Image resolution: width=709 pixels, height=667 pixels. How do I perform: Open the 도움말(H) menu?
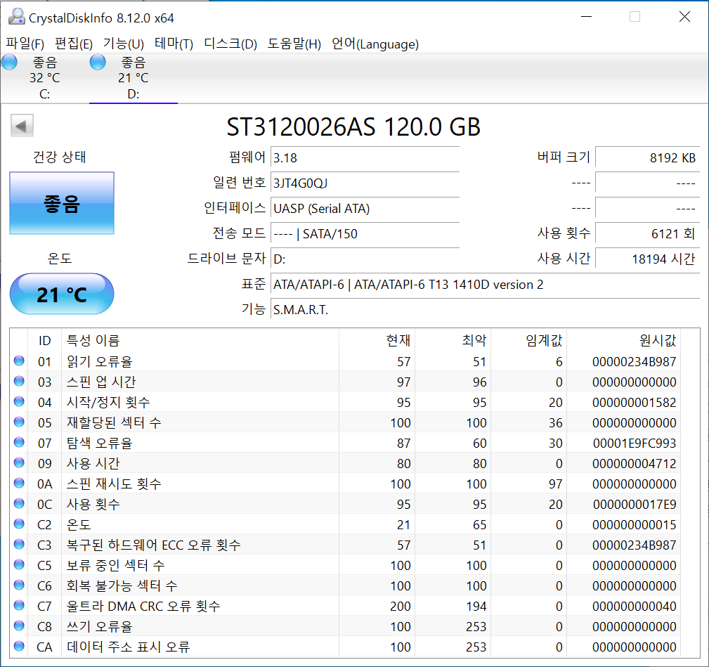click(294, 44)
